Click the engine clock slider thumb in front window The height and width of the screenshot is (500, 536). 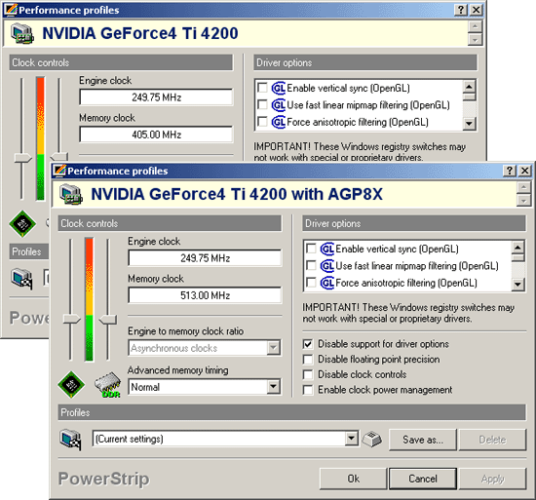[x=72, y=320]
